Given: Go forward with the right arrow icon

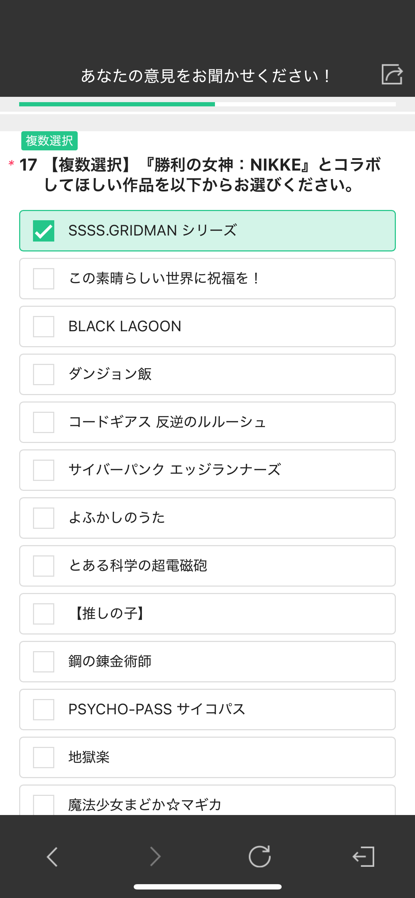Looking at the screenshot, I should coord(155,857).
